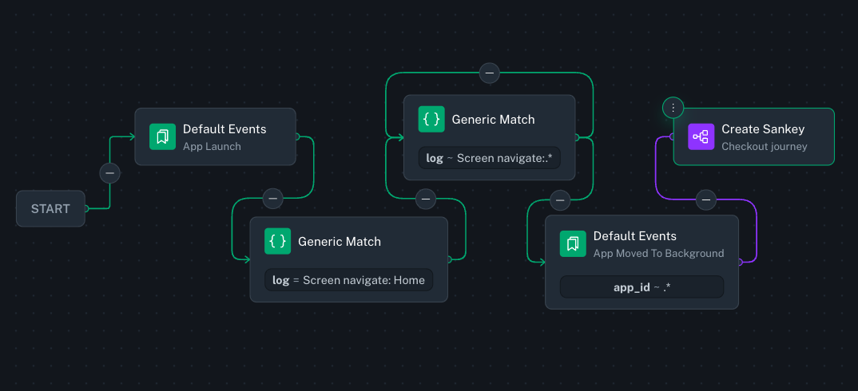Click minus button on the Generic Match self-loop
This screenshot has height=391, width=858.
(490, 73)
